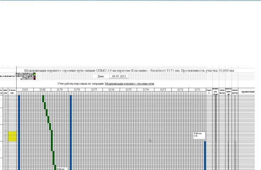Click the 'Колонна' header cell
261x170 pixels.
coord(12,92)
